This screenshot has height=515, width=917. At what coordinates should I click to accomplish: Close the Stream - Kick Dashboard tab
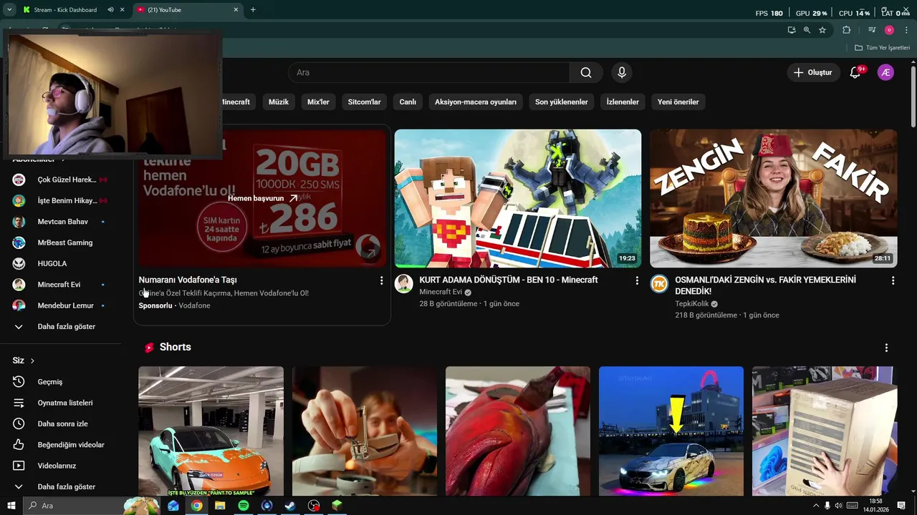[123, 10]
